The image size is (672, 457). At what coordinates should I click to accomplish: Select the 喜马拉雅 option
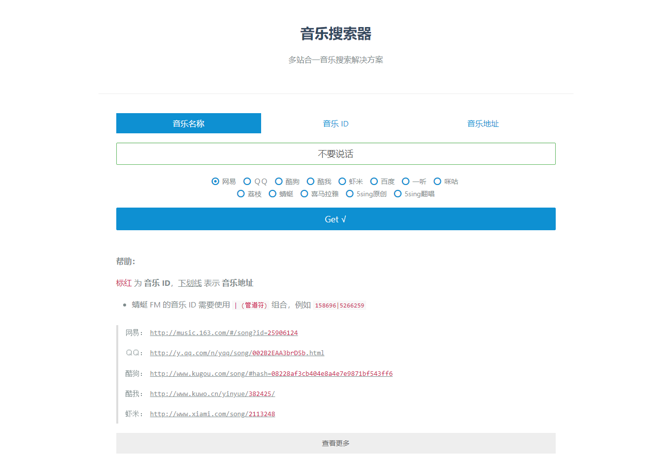304,194
